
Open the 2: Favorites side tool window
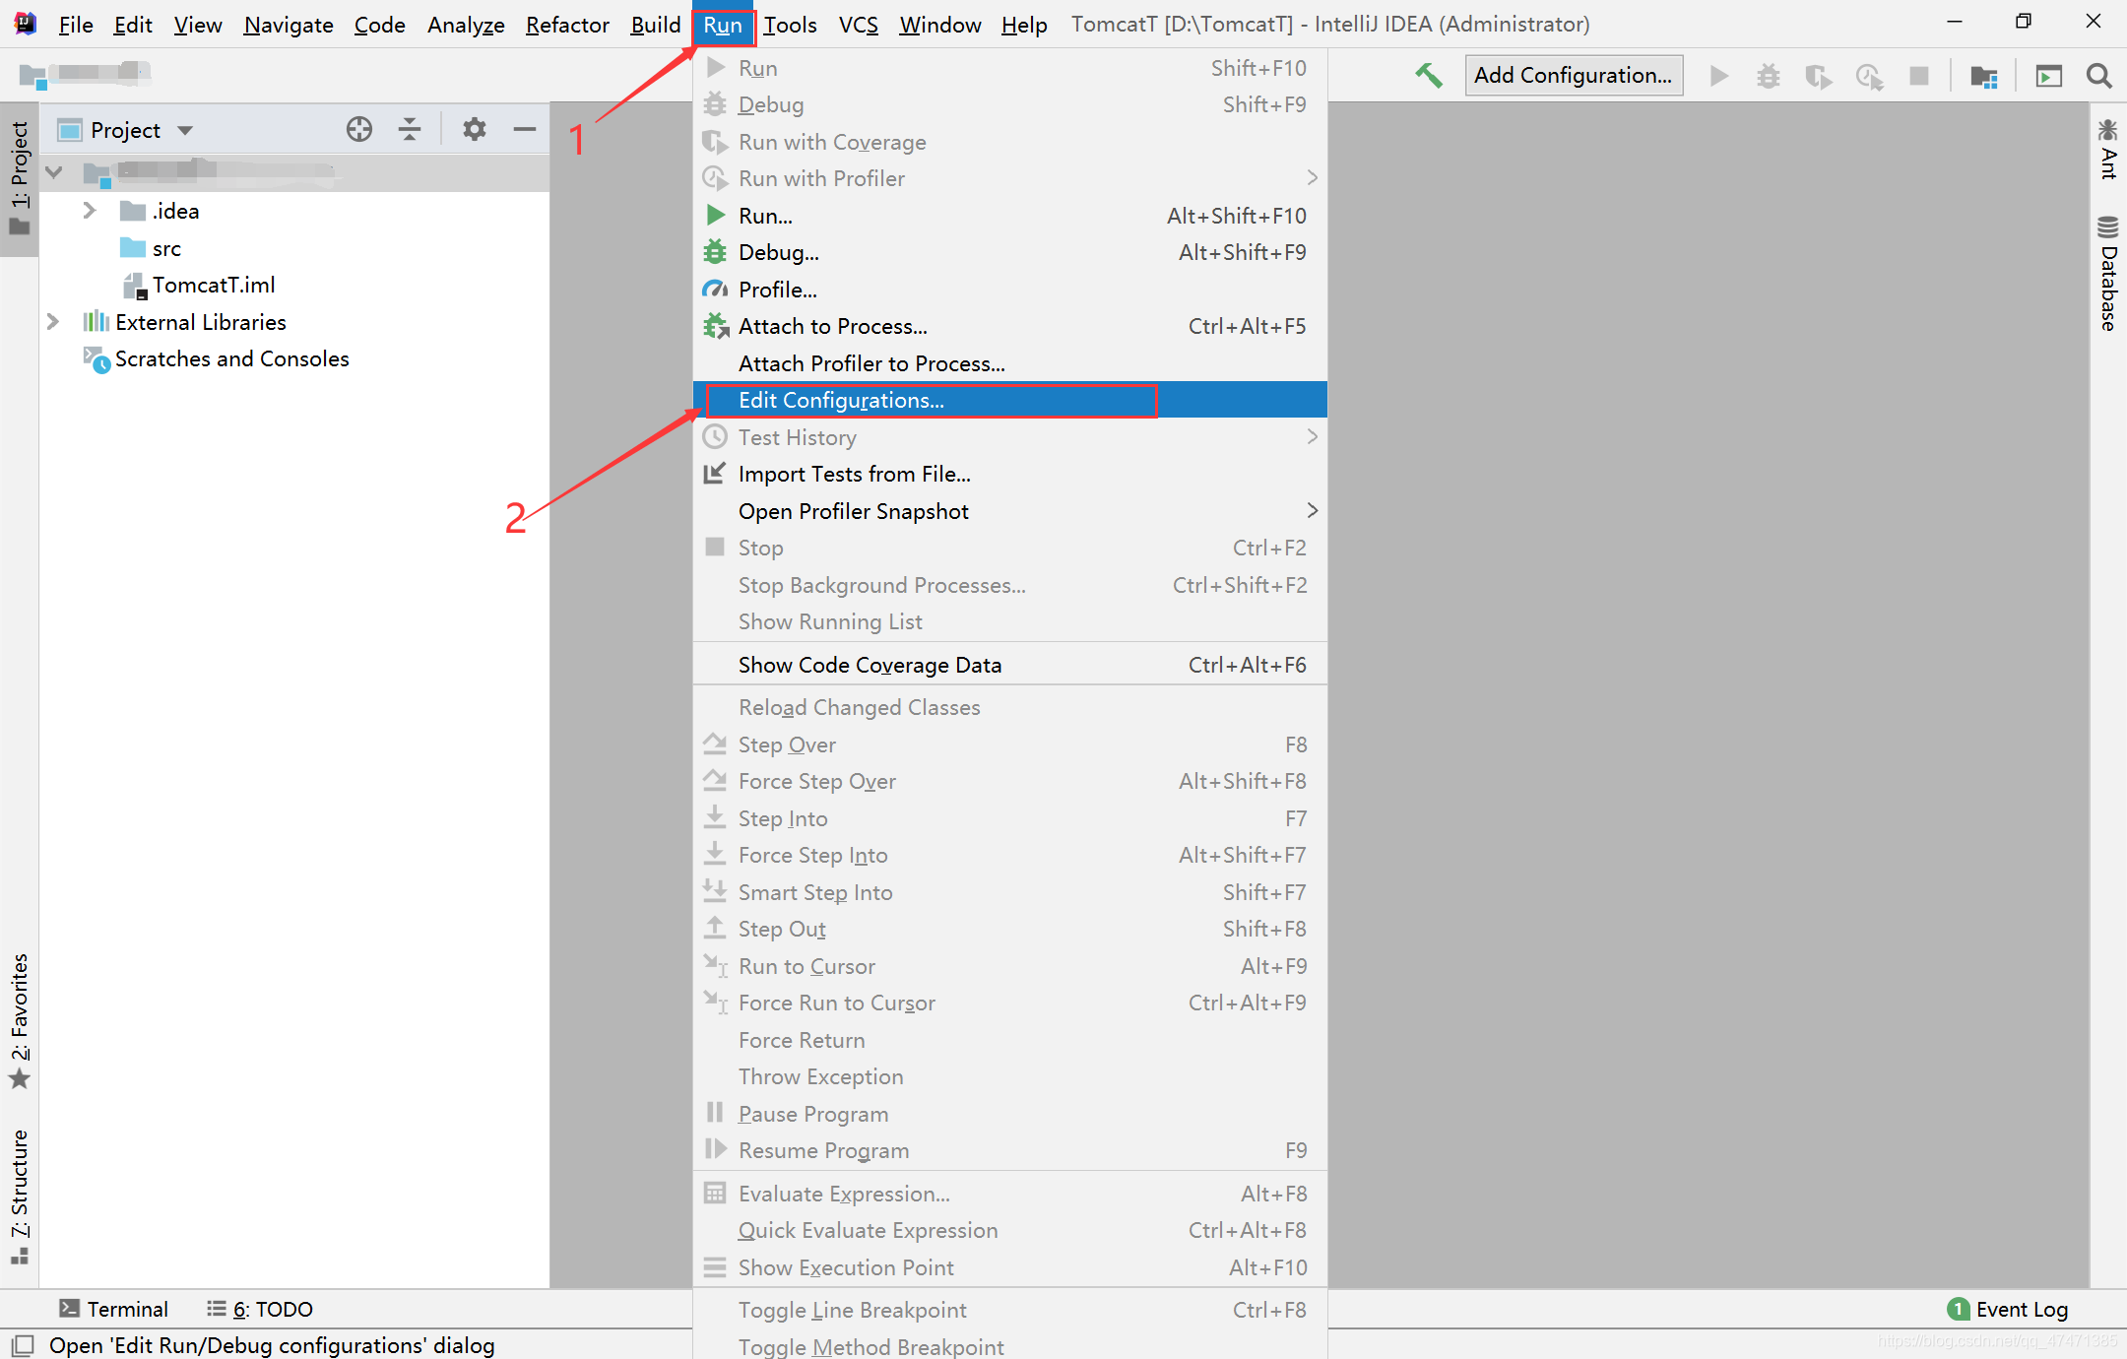pos(19,1020)
